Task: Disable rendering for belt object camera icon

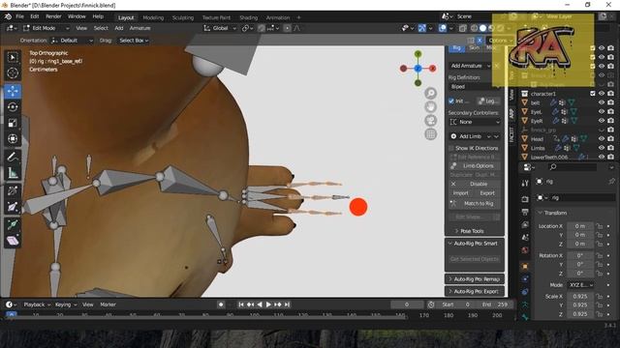Action: pos(611,102)
